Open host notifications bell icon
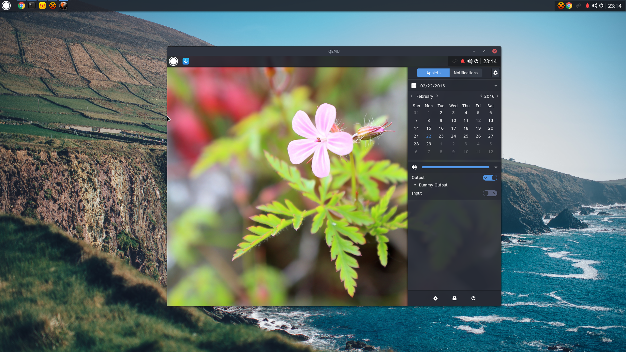Screen dimensions: 626x352 [x=588, y=6]
